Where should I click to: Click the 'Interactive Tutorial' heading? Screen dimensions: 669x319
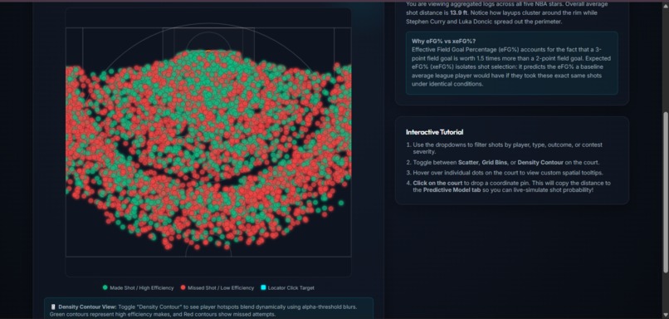point(434,132)
